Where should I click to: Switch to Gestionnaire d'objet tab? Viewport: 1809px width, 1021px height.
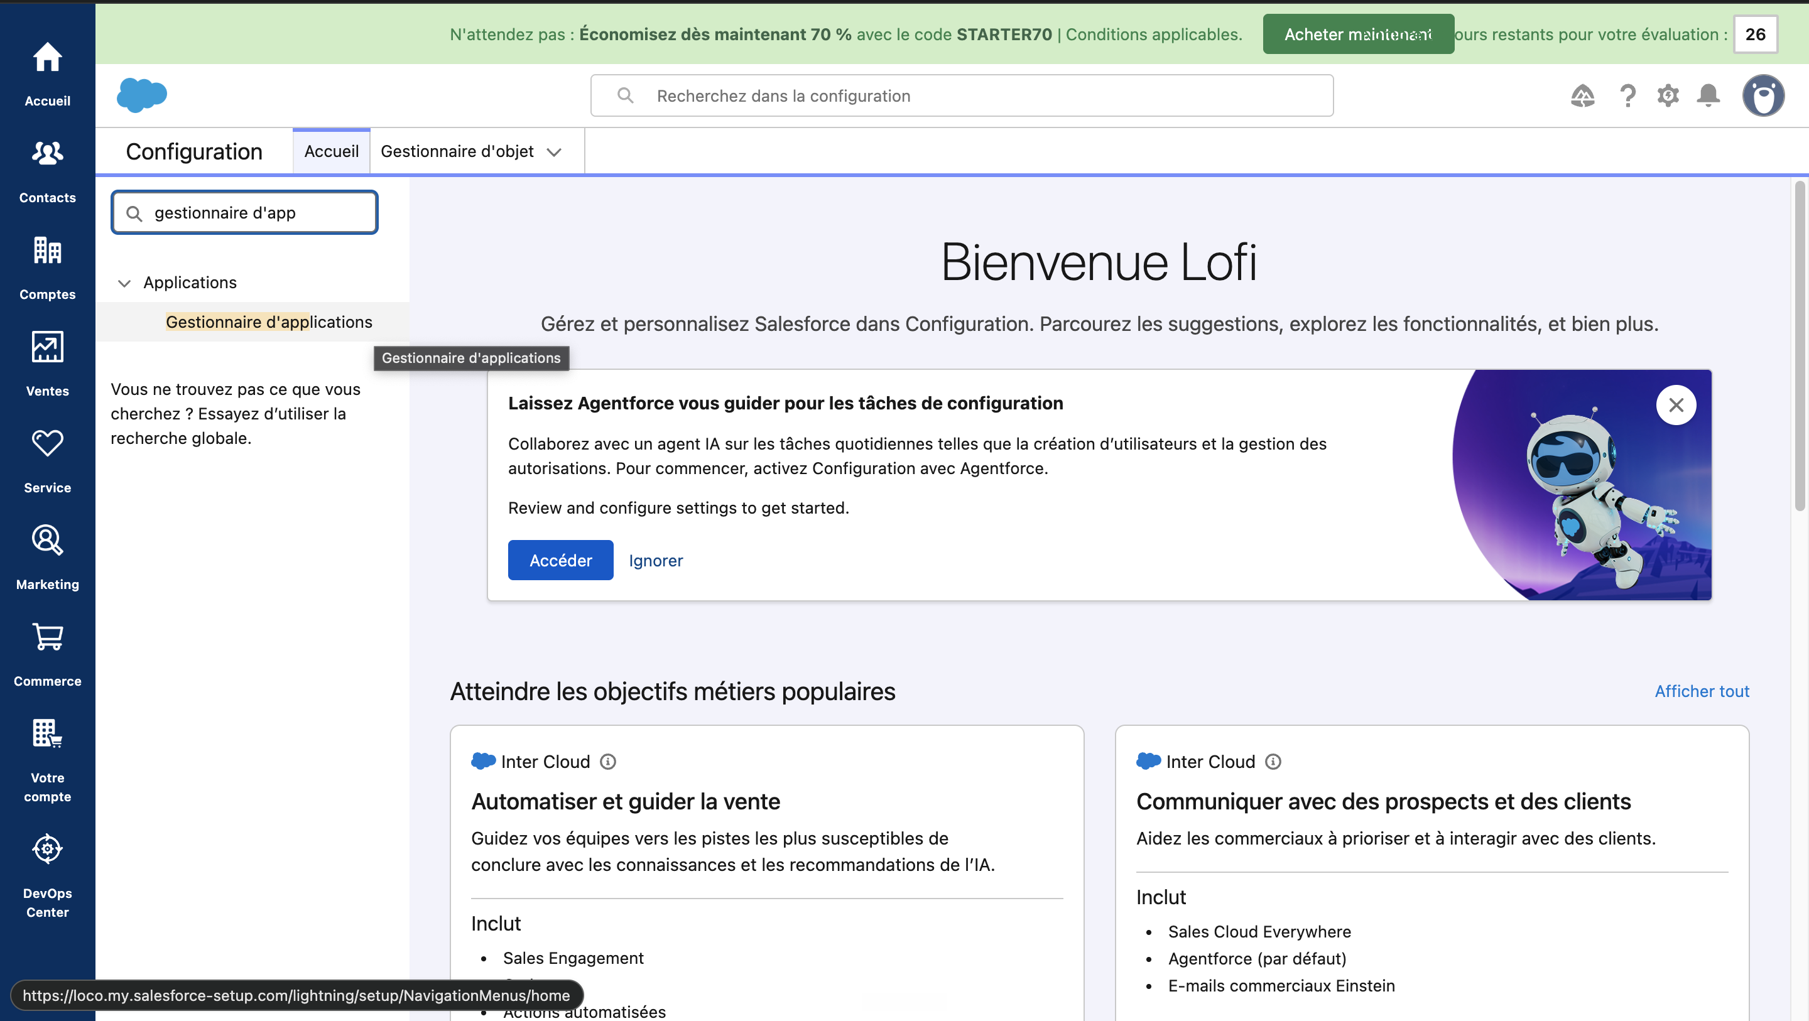tap(457, 151)
